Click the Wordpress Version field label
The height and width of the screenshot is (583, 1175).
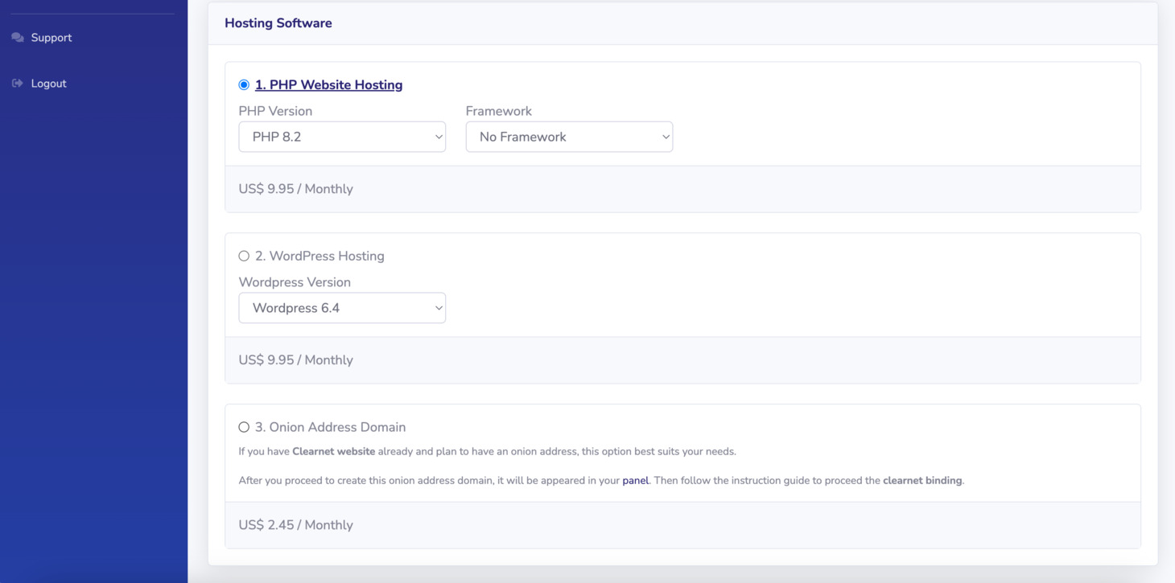pyautogui.click(x=295, y=282)
